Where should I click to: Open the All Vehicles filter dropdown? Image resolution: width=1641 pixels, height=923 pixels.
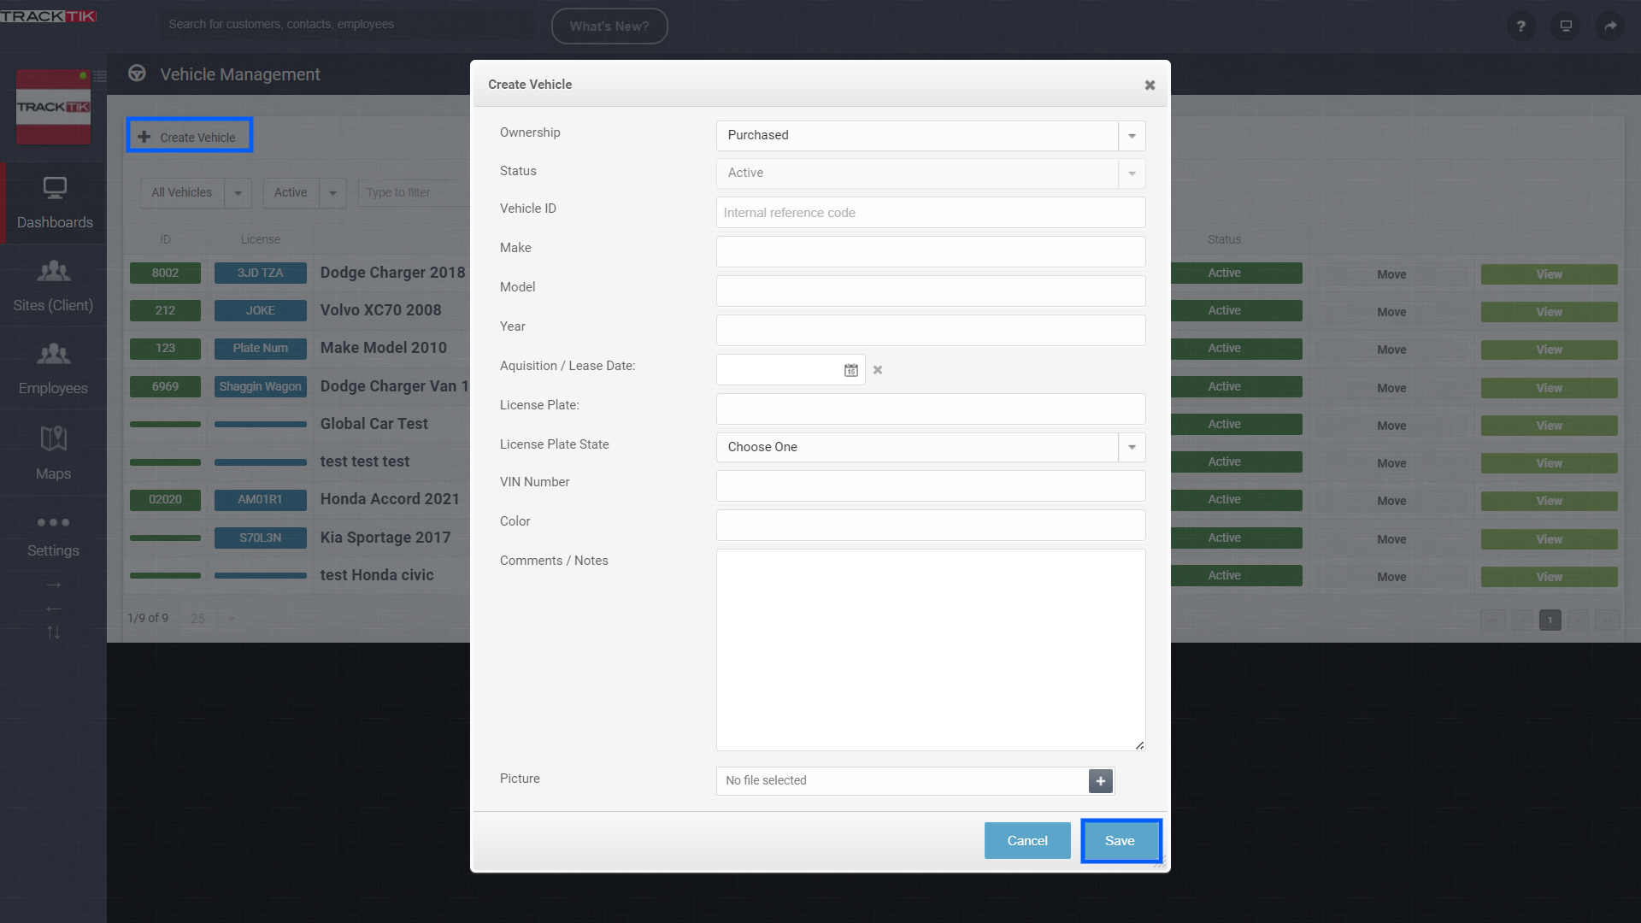point(238,193)
